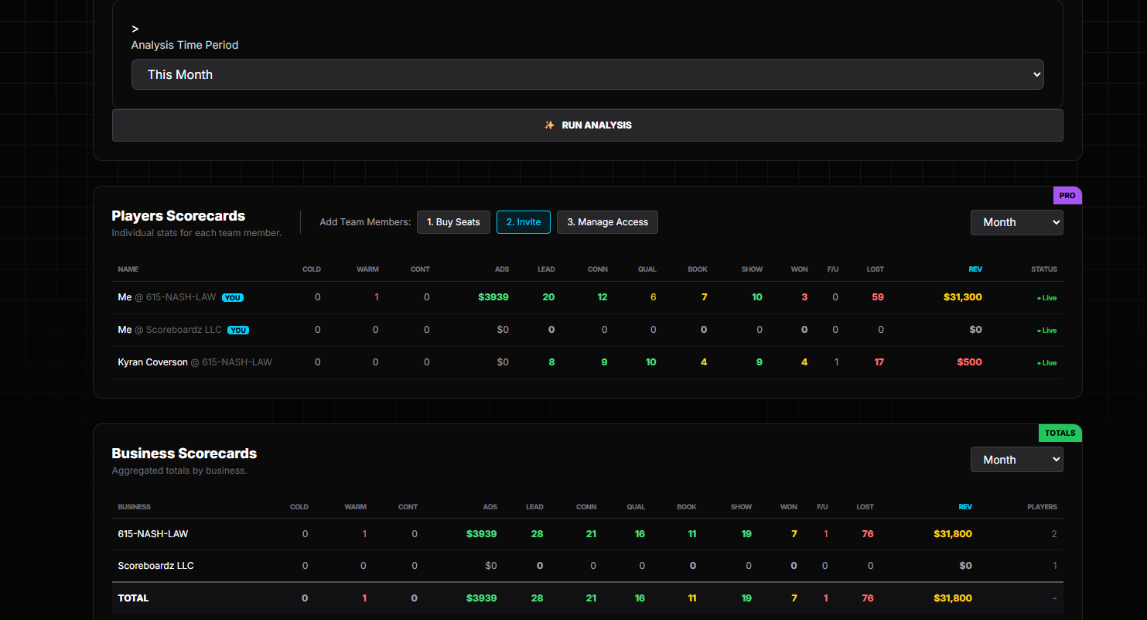
Task: Click the "Add Team Members:" label
Action: pyautogui.click(x=365, y=222)
